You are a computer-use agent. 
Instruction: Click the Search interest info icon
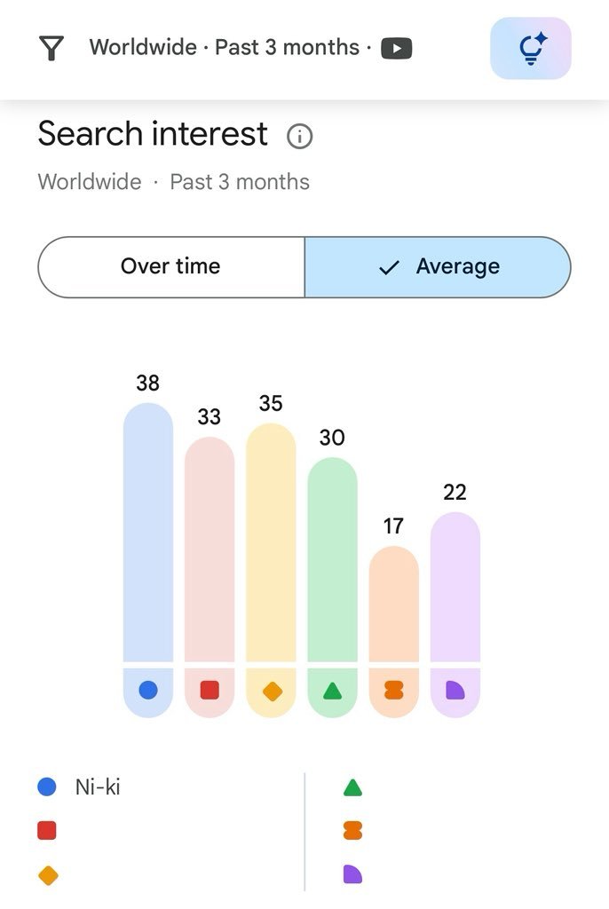(x=299, y=136)
